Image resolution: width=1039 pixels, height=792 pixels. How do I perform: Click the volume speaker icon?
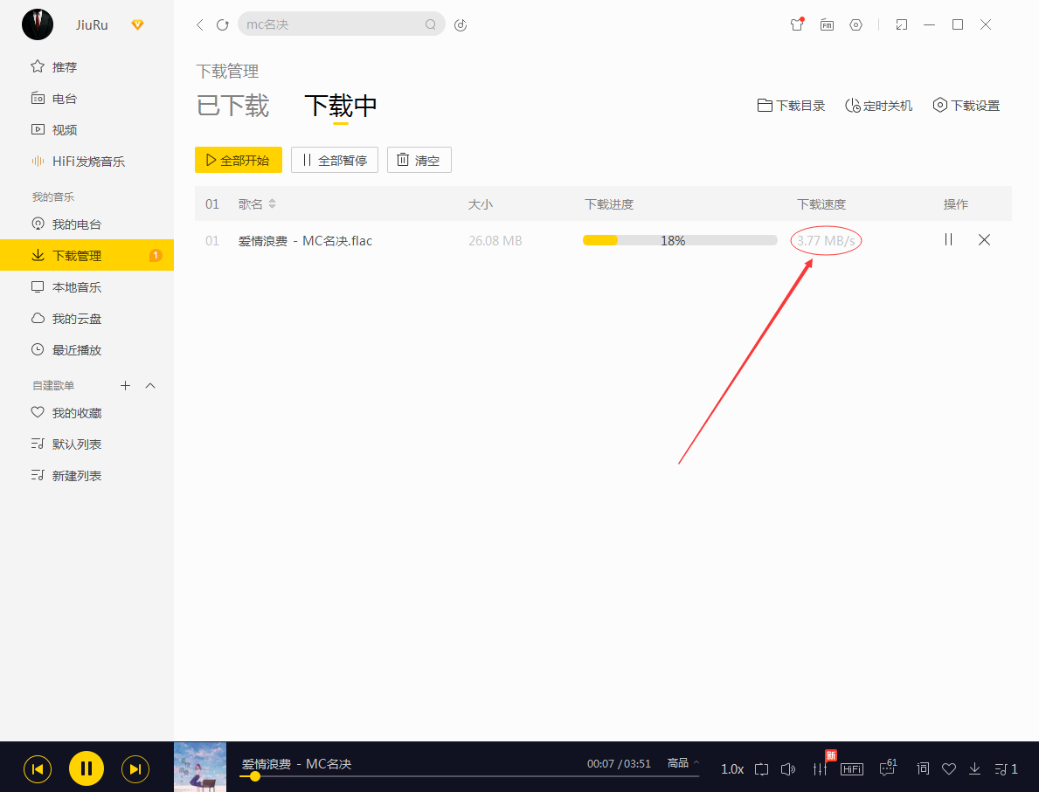(x=788, y=769)
